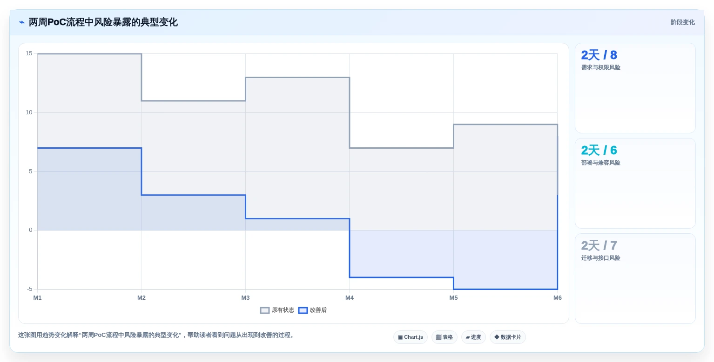Click the M4 axis label
Screen dimensions: 714x362
tap(350, 298)
